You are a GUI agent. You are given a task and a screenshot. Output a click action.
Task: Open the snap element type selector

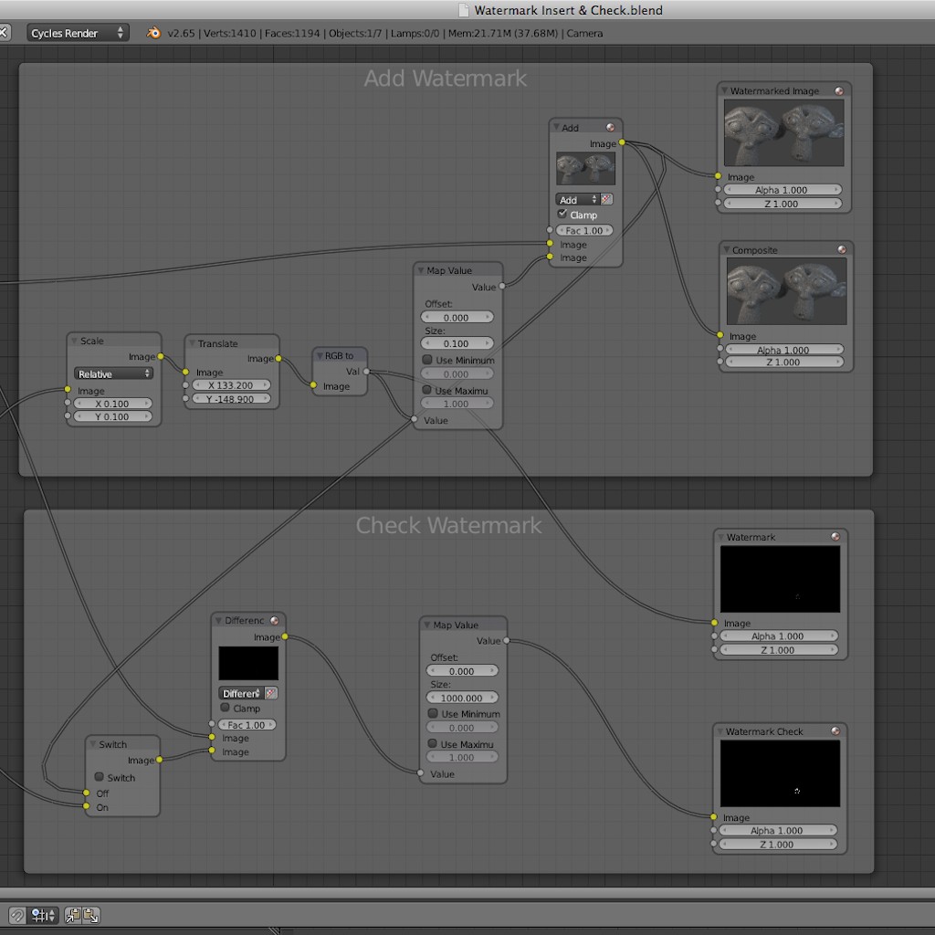pos(43,915)
